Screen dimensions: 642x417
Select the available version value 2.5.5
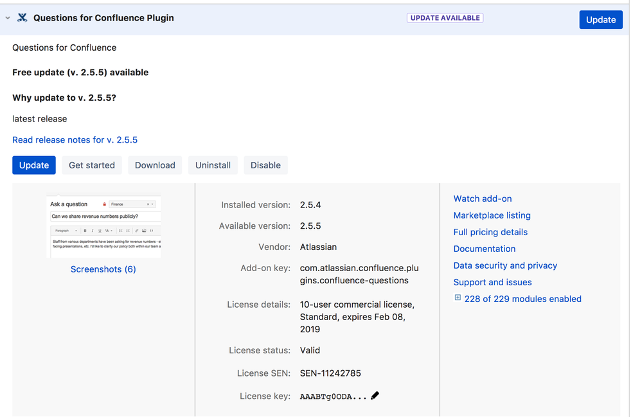pos(310,226)
